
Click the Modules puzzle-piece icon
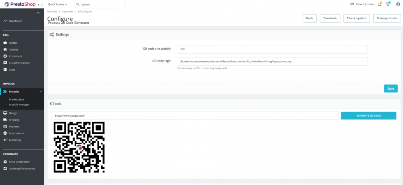pos(5,92)
